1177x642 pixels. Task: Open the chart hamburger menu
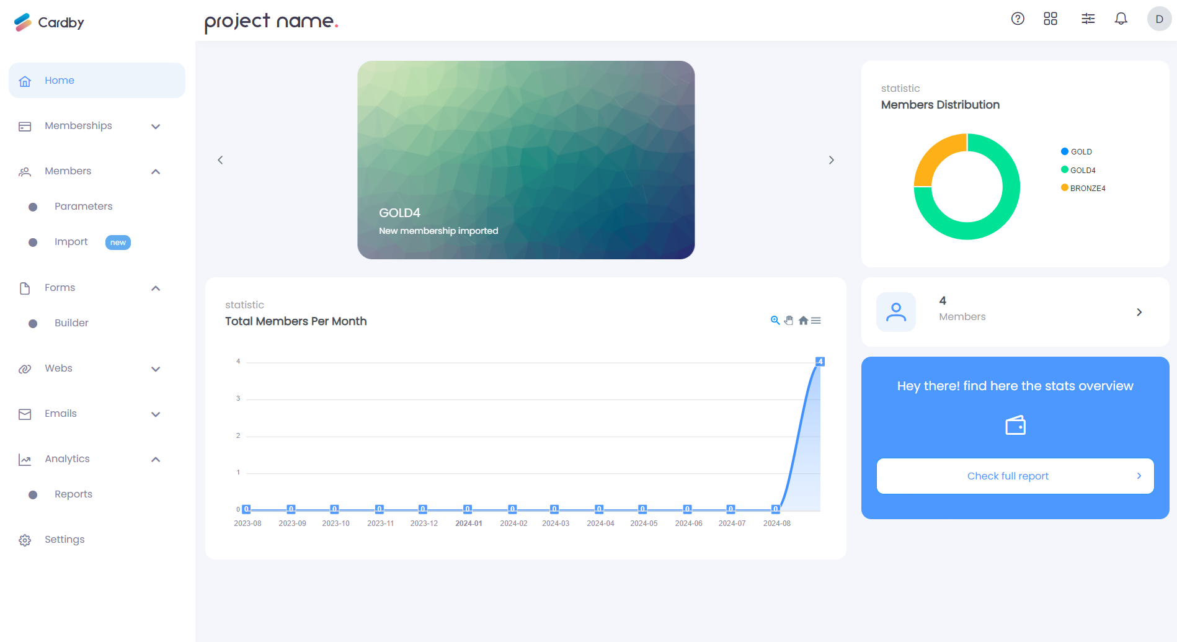(x=817, y=320)
